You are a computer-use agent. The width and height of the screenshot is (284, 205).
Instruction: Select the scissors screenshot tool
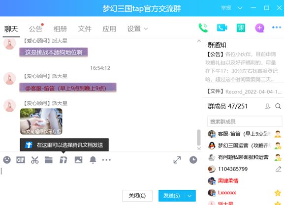click(x=35, y=160)
